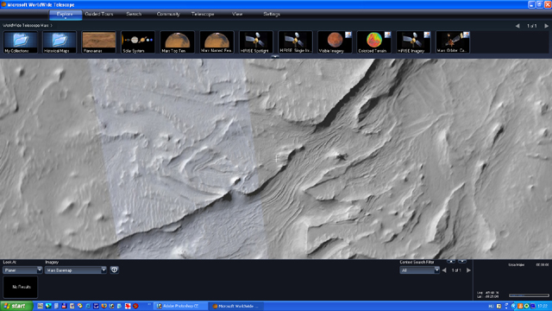The height and width of the screenshot is (311, 552).
Task: Click Microsoft WorldWide Telescope taskbar button
Action: [236, 306]
